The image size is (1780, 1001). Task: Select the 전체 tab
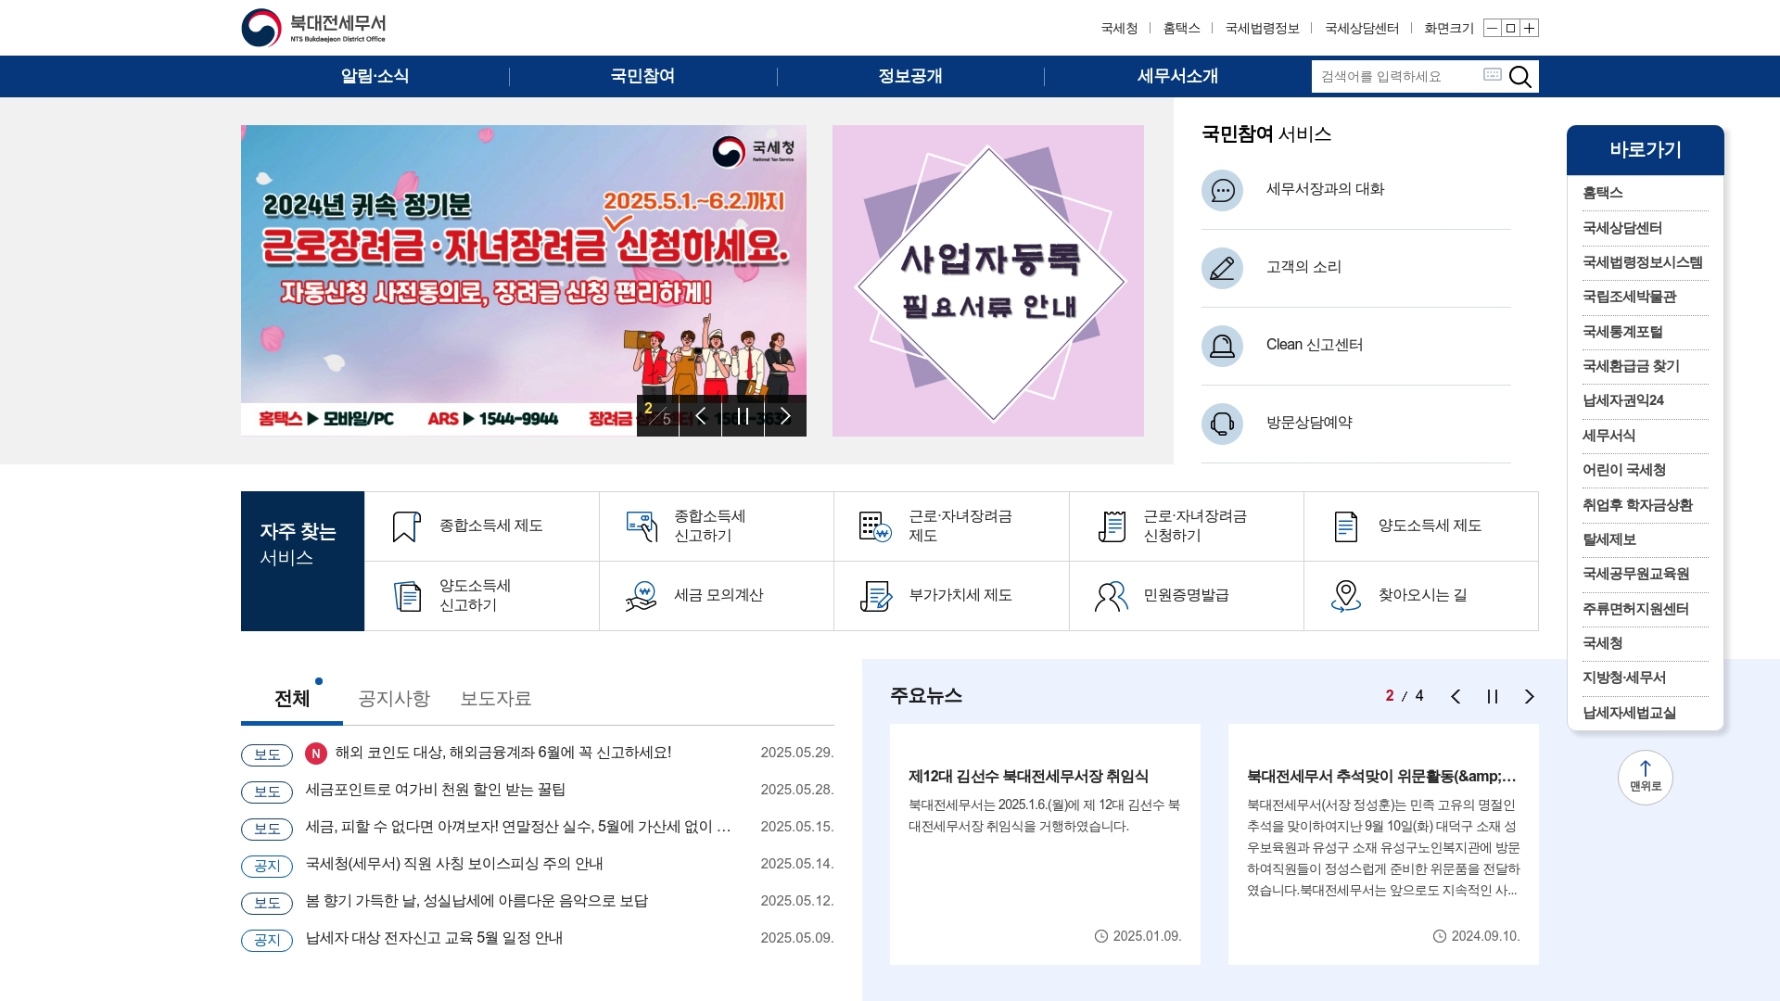292,699
